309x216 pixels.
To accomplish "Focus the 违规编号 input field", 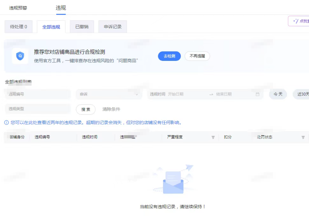I will click(x=38, y=94).
